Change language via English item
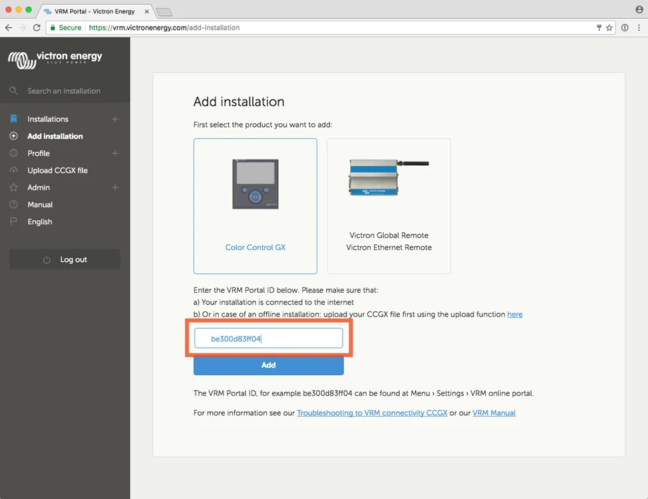 (x=40, y=222)
